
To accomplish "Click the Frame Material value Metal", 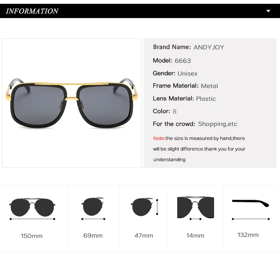I will pyautogui.click(x=209, y=86).
